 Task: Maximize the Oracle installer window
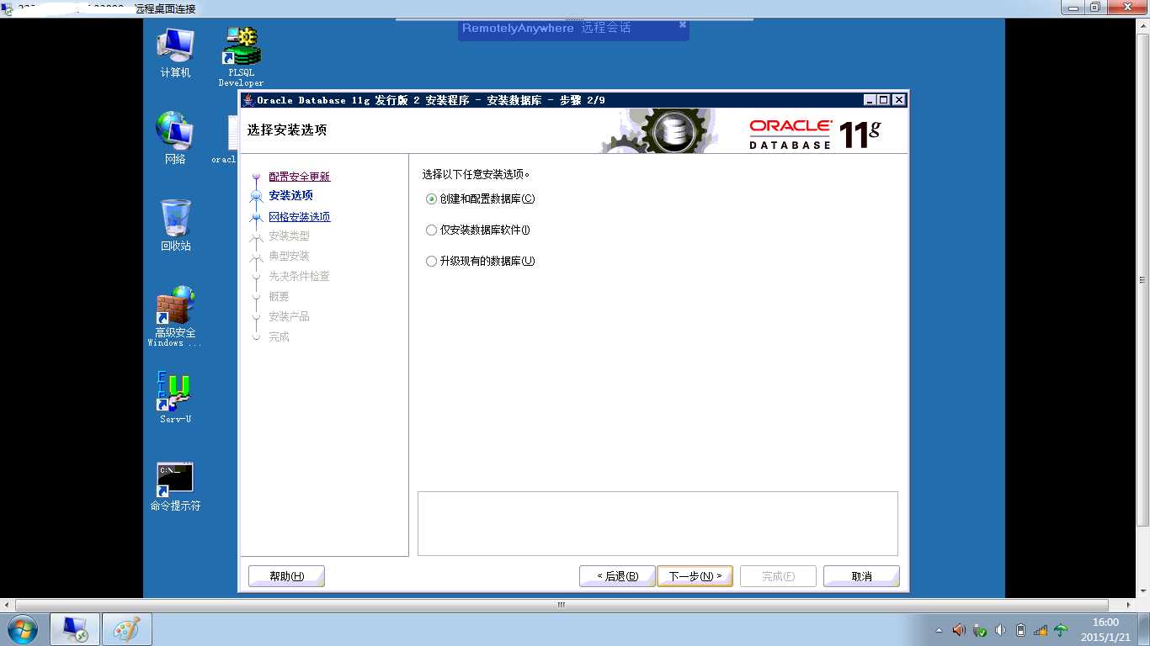pyautogui.click(x=883, y=100)
